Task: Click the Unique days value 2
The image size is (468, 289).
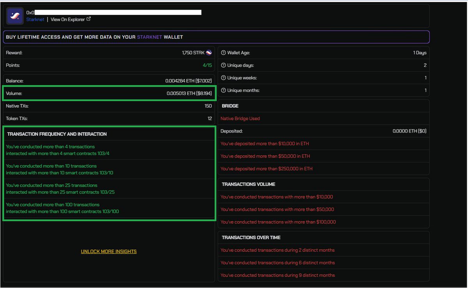Action: pyautogui.click(x=425, y=65)
